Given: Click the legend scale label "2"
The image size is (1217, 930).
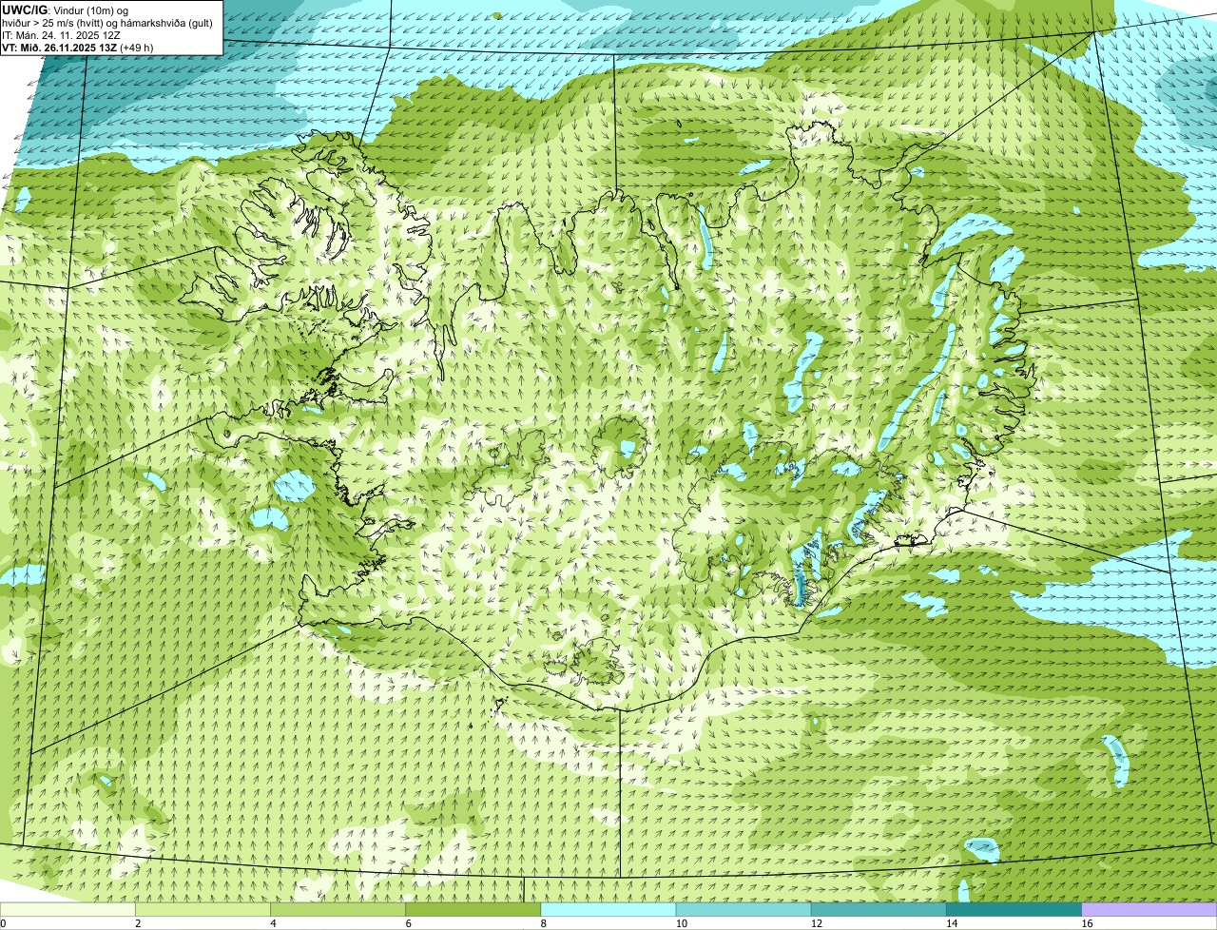Looking at the screenshot, I should [x=138, y=923].
